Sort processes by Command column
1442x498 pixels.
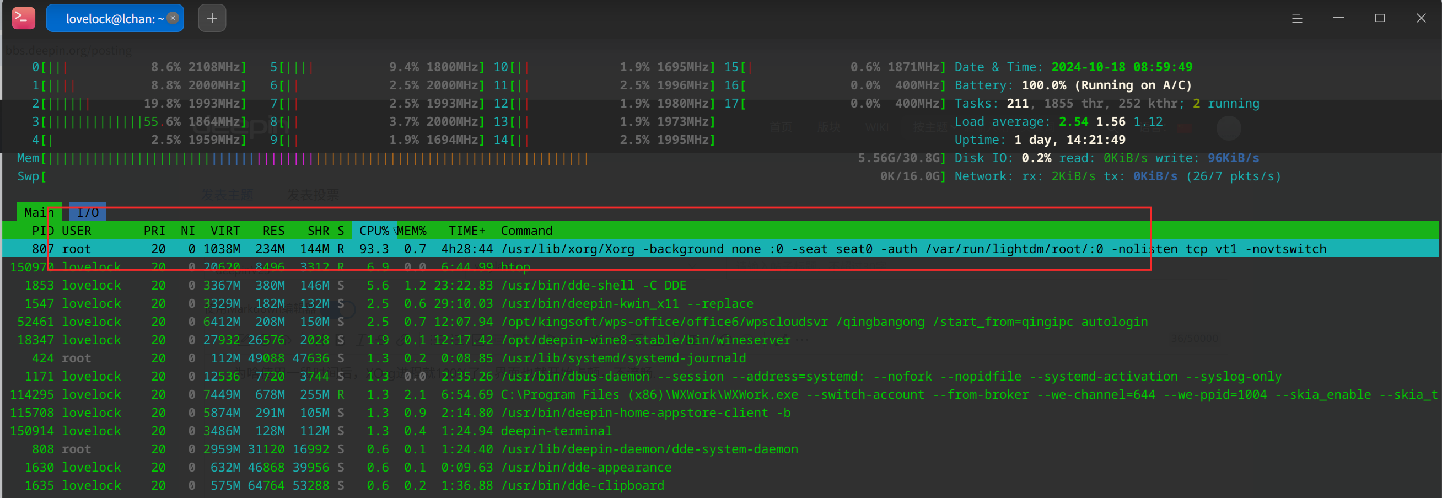pos(527,231)
